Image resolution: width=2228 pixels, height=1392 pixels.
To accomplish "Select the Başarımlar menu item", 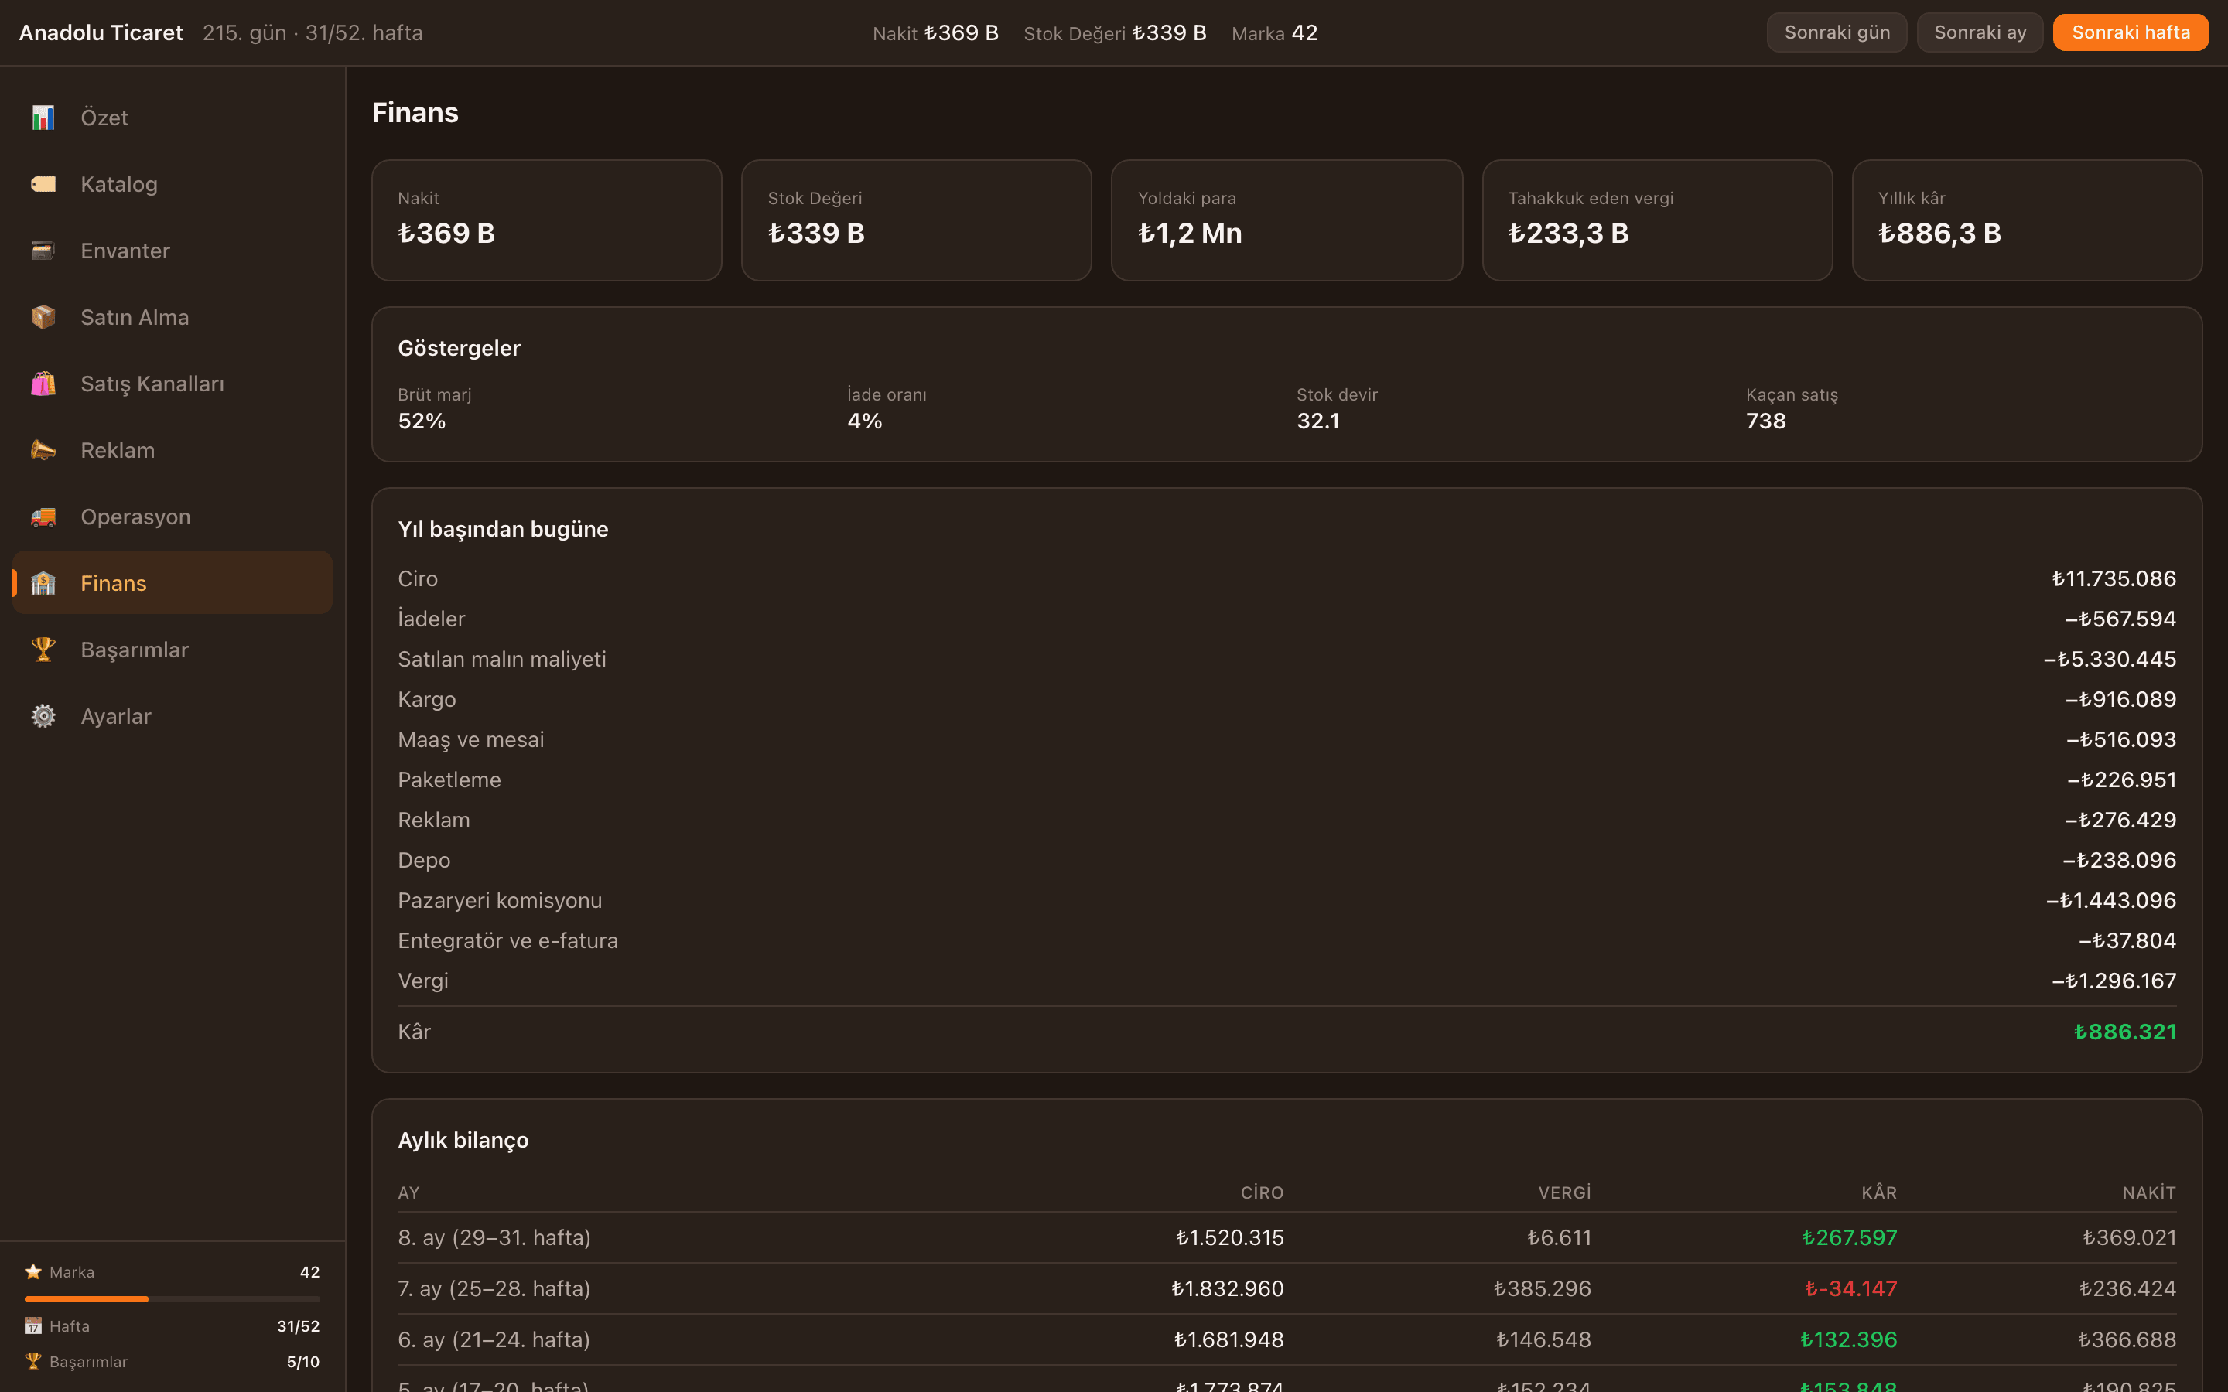I will coord(173,650).
